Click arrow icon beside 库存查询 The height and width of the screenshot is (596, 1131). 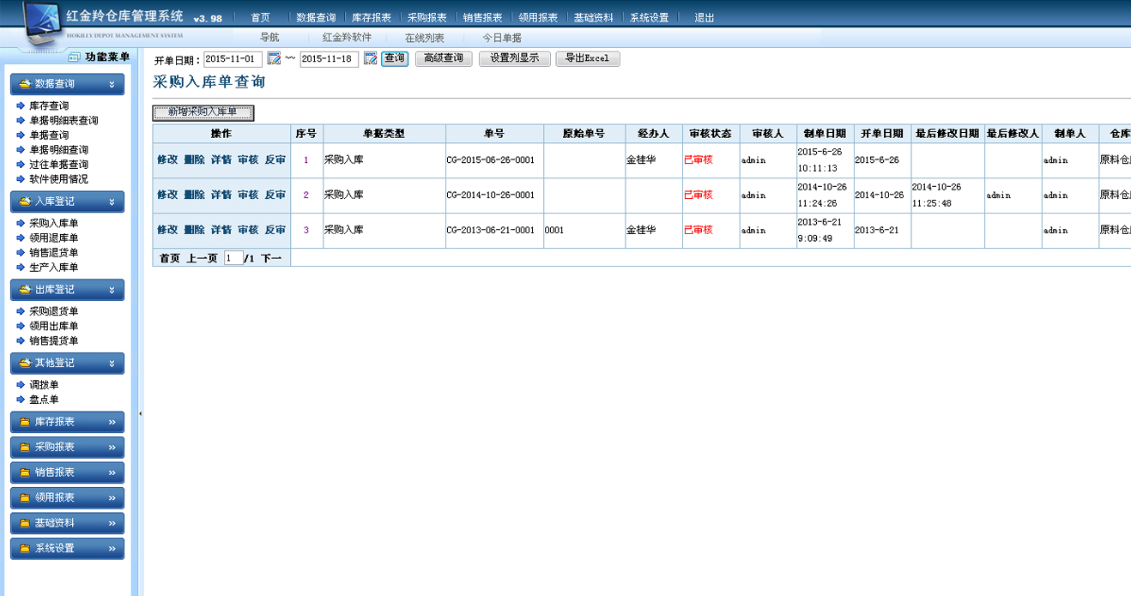pos(21,106)
